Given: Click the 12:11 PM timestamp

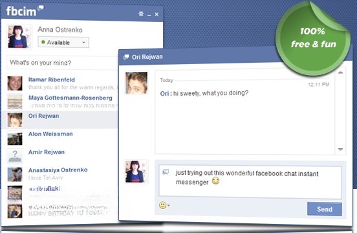Looking at the screenshot, I should pos(319,85).
